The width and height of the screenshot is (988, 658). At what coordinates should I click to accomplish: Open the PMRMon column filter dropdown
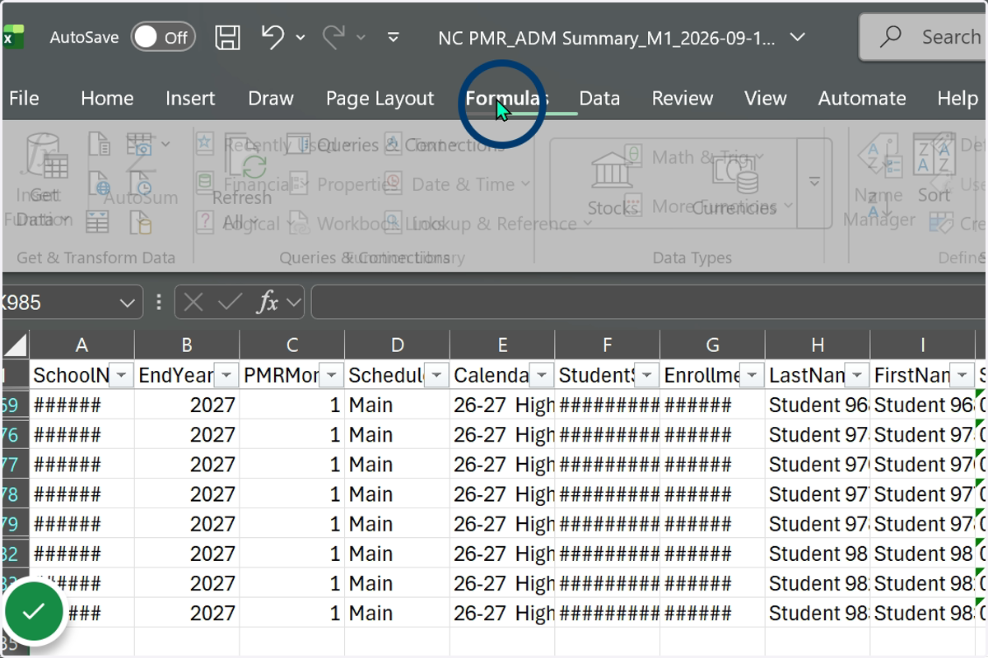tap(332, 376)
